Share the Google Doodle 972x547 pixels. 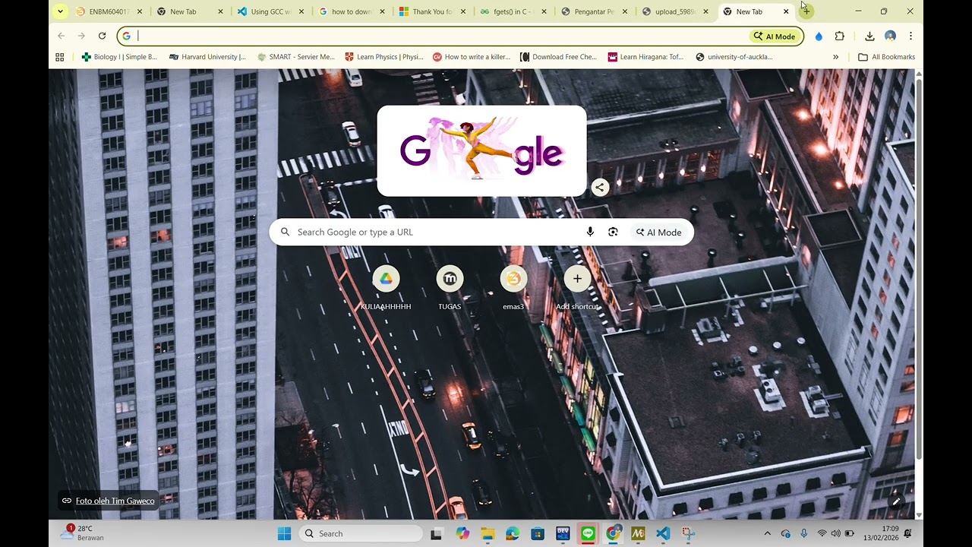[x=600, y=187]
